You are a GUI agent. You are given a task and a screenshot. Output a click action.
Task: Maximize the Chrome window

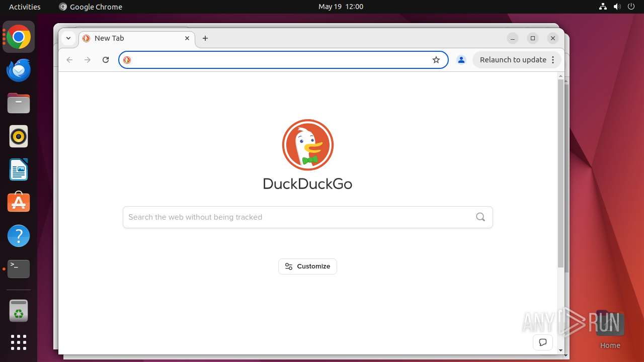(x=533, y=38)
